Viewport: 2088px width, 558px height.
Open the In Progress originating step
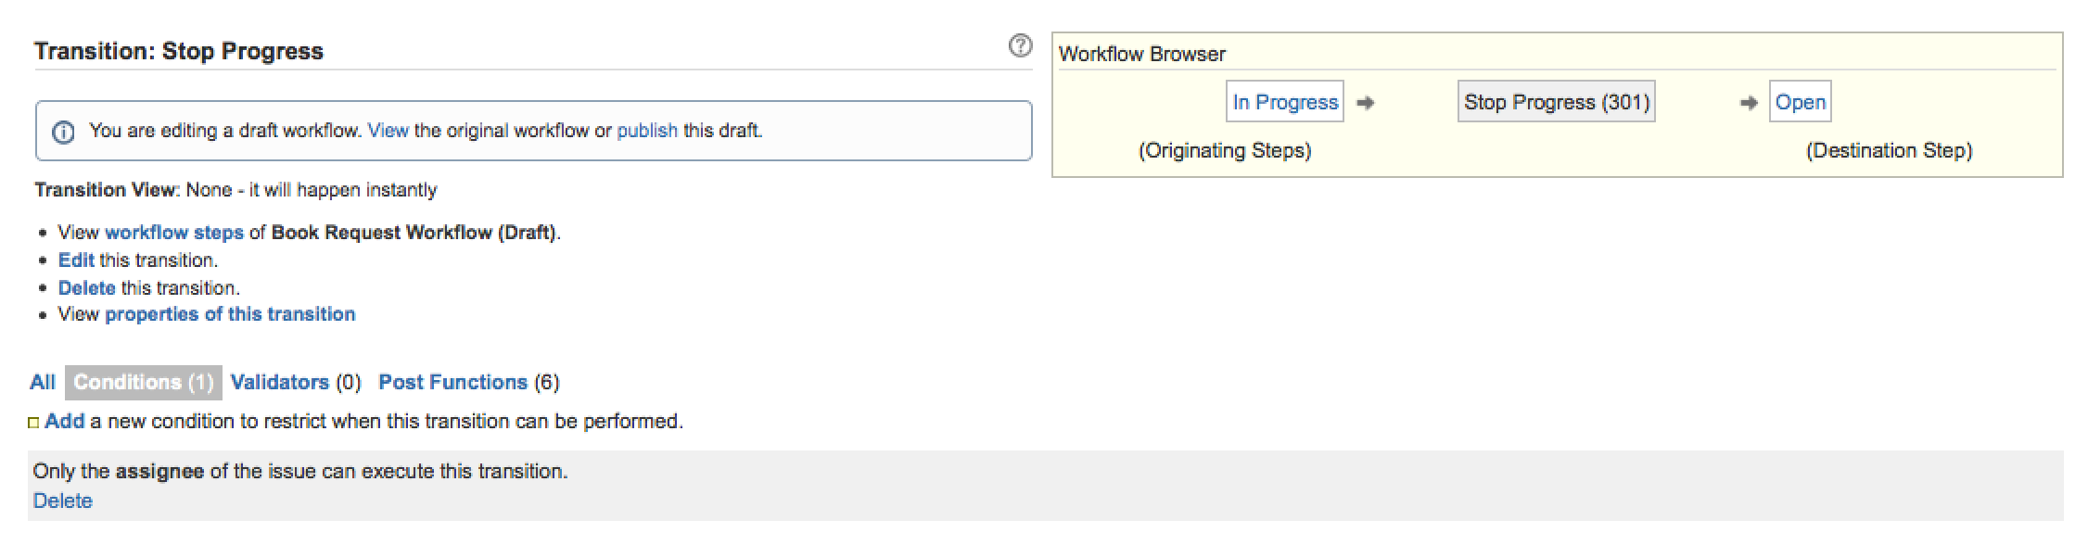coord(1285,102)
